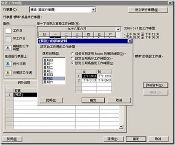The height and width of the screenshot is (145, 175).
Task: Select 星期四 in the day list
Action: pos(54,75)
